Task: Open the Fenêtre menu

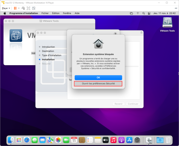Action: [67, 13]
